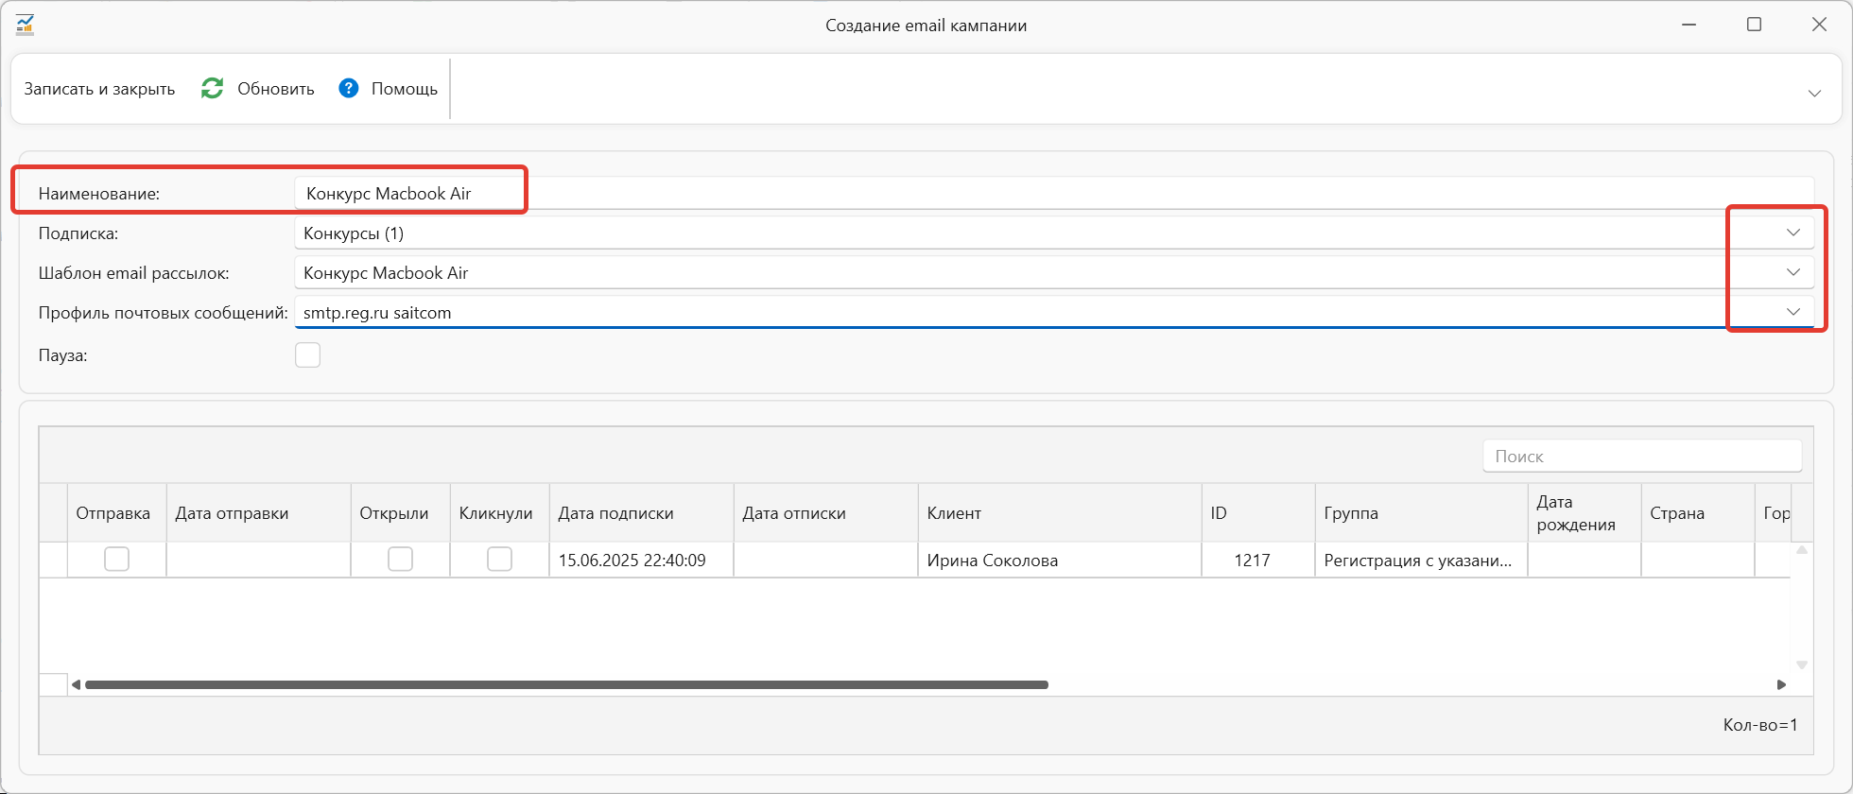Image resolution: width=1853 pixels, height=794 pixels.
Task: Check the Отправка checkbox for Ирина Соколова
Action: (116, 560)
